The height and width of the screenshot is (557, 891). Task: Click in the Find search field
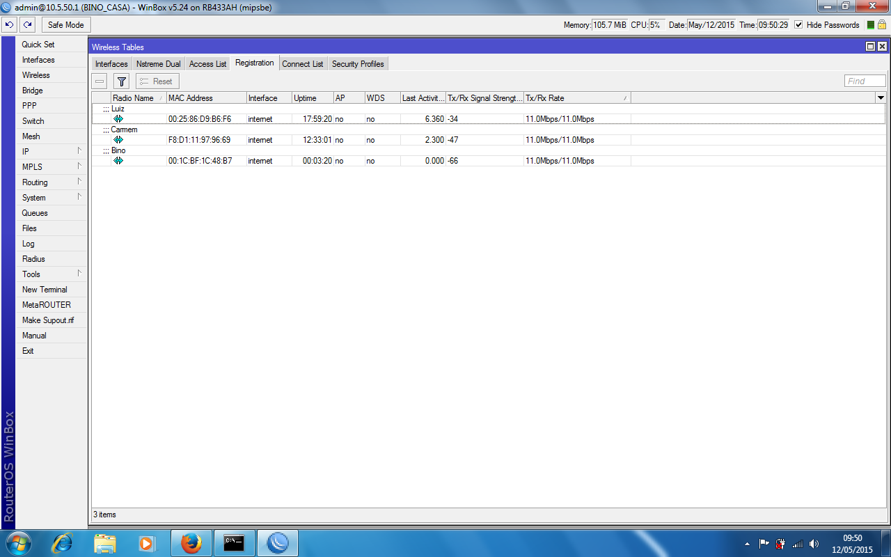(x=865, y=81)
